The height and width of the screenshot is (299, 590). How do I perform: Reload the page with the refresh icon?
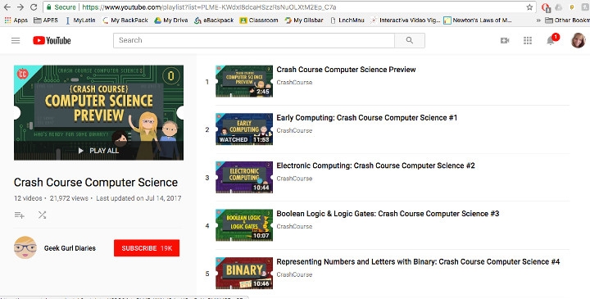tap(34, 7)
